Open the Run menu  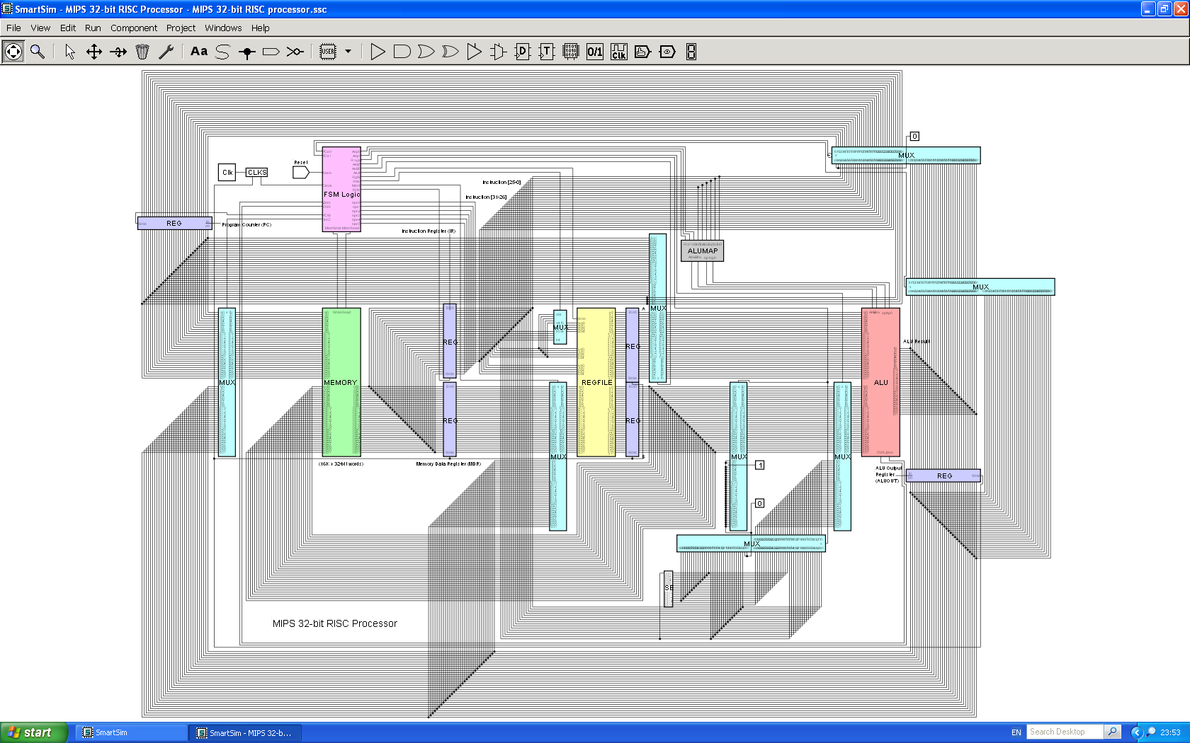pos(93,28)
